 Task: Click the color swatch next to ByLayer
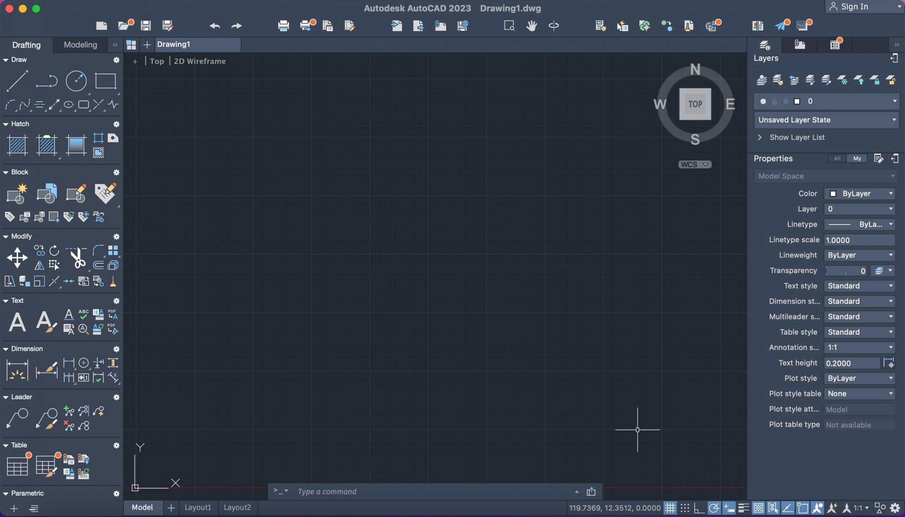point(833,193)
